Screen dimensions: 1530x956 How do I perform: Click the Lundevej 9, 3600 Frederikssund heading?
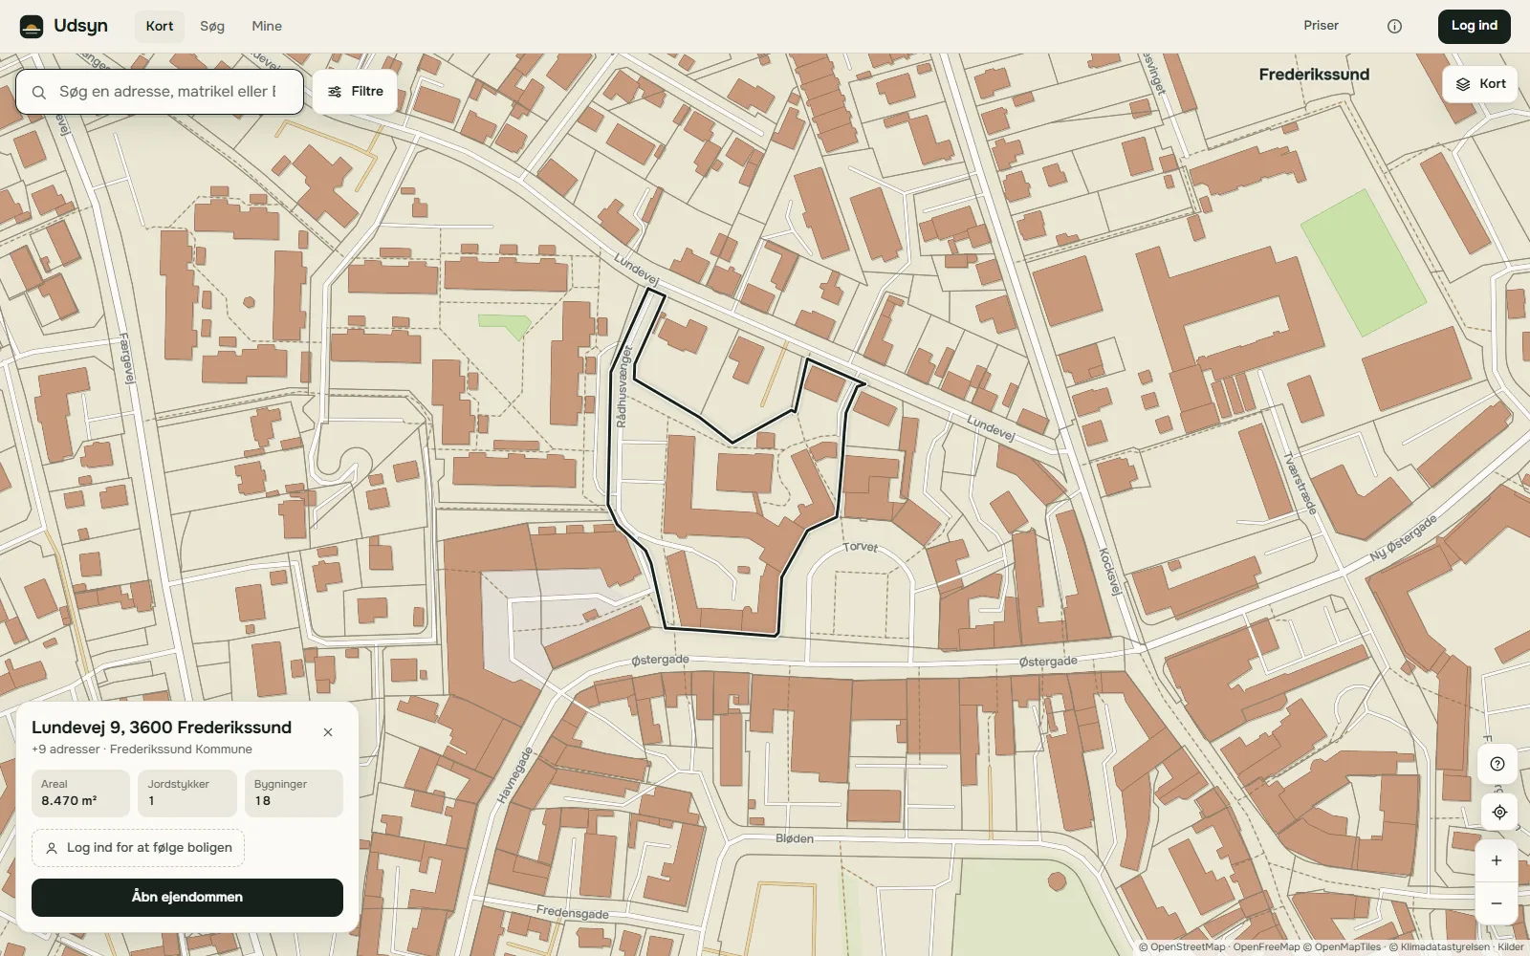click(162, 728)
